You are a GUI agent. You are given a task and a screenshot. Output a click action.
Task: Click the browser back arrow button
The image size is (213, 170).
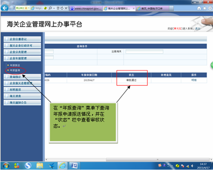click(x=5, y=8)
